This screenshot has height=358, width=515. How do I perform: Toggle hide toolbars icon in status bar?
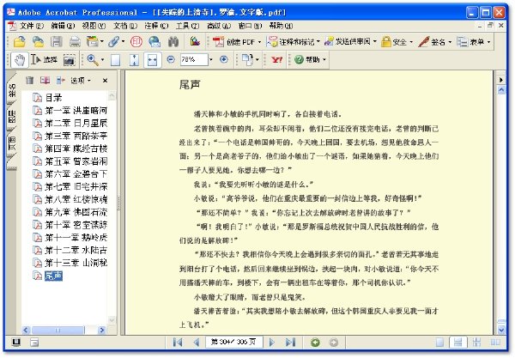point(34,343)
